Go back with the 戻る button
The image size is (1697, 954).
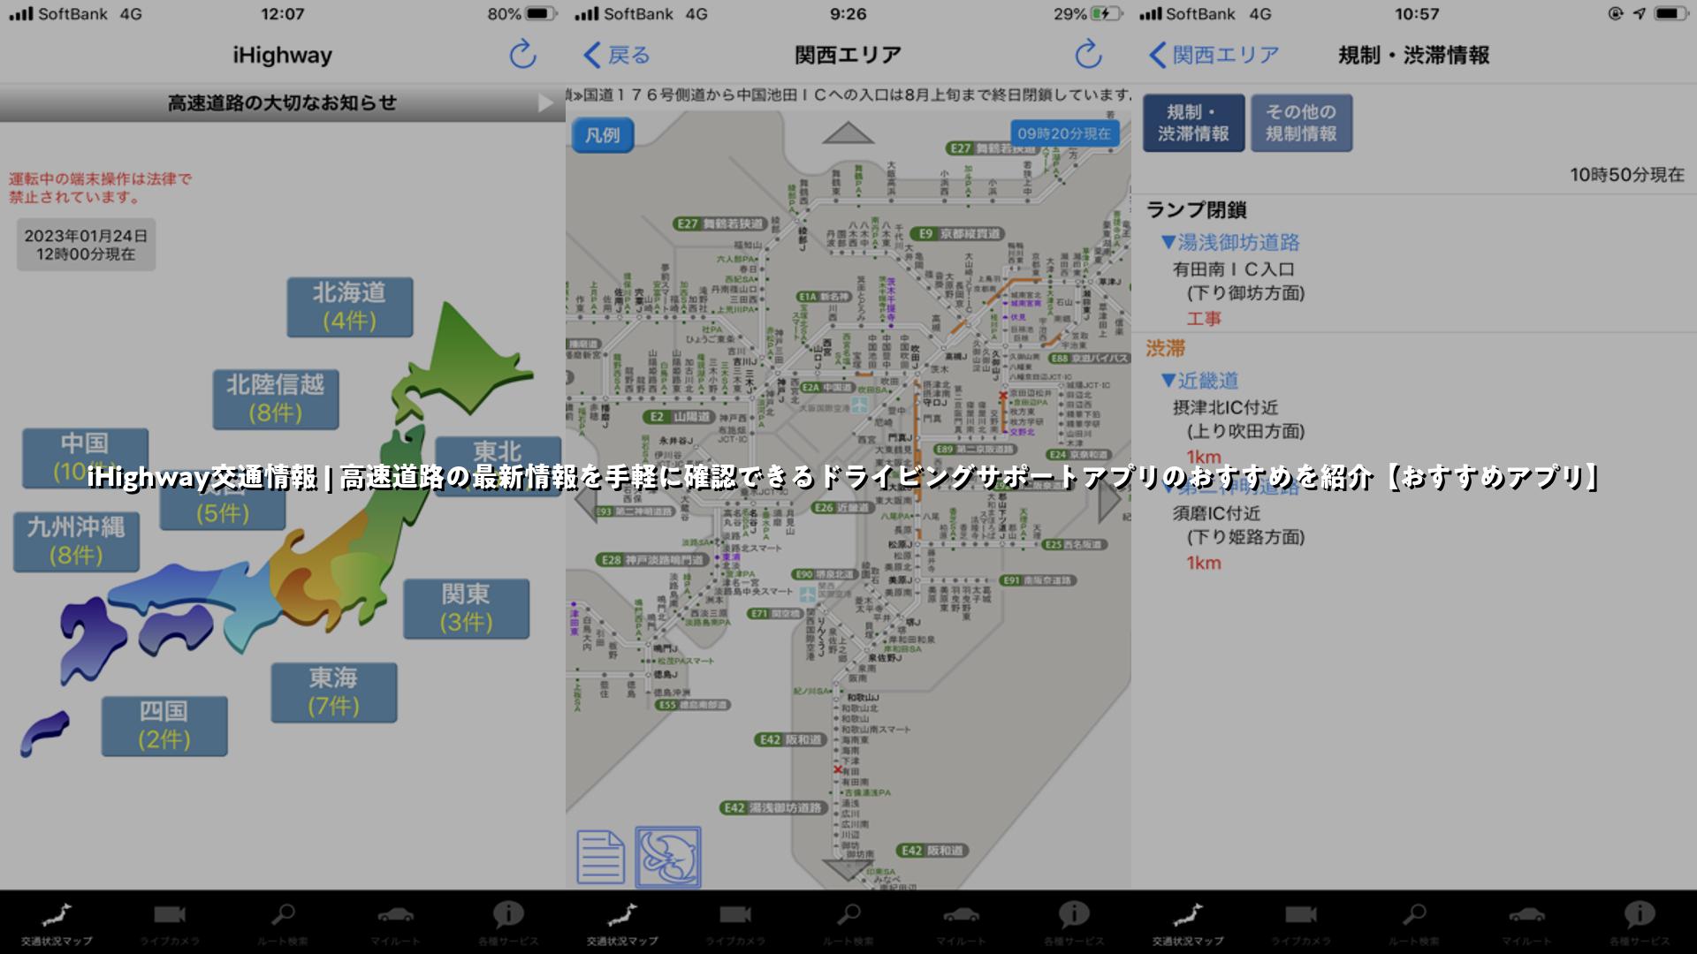617,55
